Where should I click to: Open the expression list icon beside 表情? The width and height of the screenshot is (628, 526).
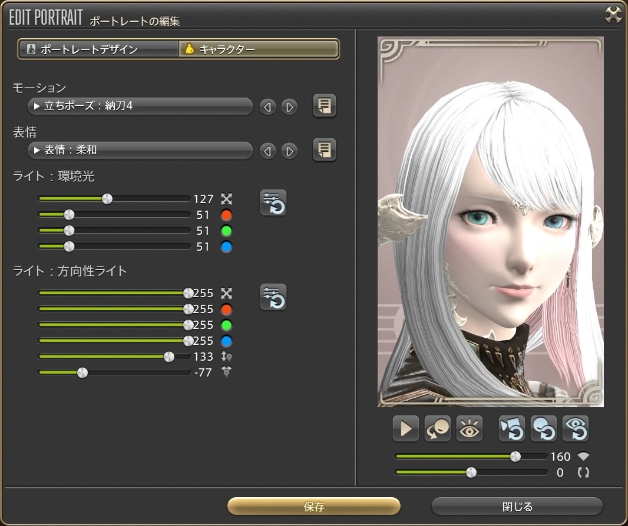(324, 151)
